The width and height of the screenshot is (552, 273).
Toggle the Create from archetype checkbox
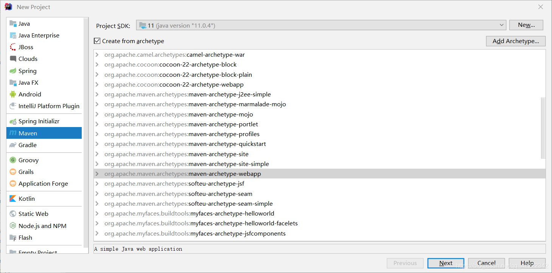[97, 41]
